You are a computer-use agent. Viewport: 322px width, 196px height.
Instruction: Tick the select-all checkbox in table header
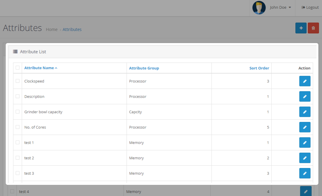18,68
